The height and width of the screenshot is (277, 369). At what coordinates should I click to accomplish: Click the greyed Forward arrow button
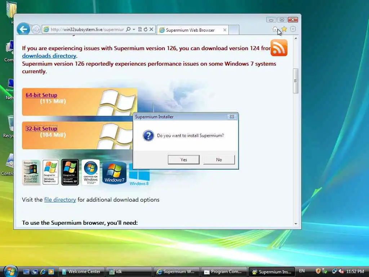click(36, 30)
